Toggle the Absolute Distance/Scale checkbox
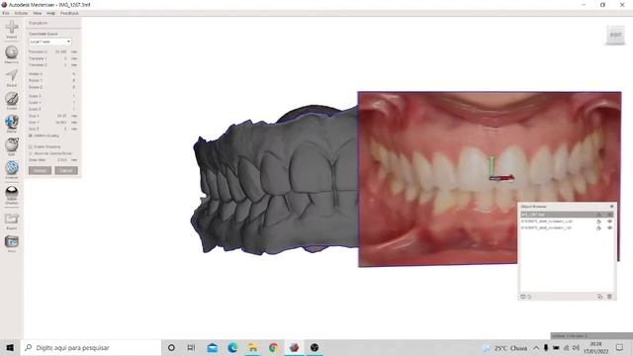The height and width of the screenshot is (356, 633). 31,154
